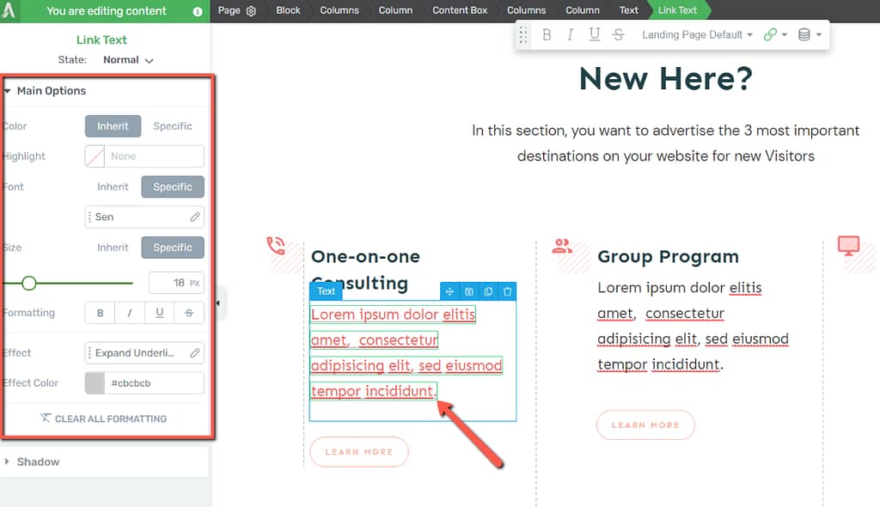Click Clear All Formatting button
The width and height of the screenshot is (880, 507).
(x=104, y=418)
